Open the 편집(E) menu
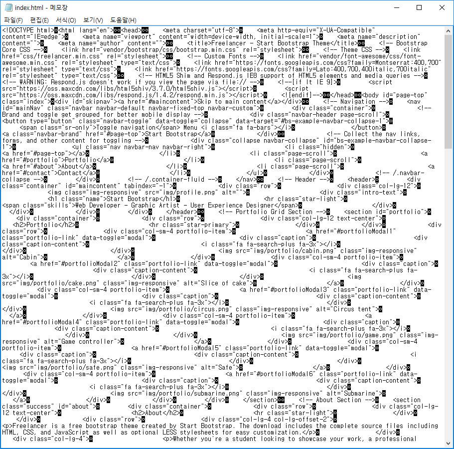The image size is (454, 449). 39,20
